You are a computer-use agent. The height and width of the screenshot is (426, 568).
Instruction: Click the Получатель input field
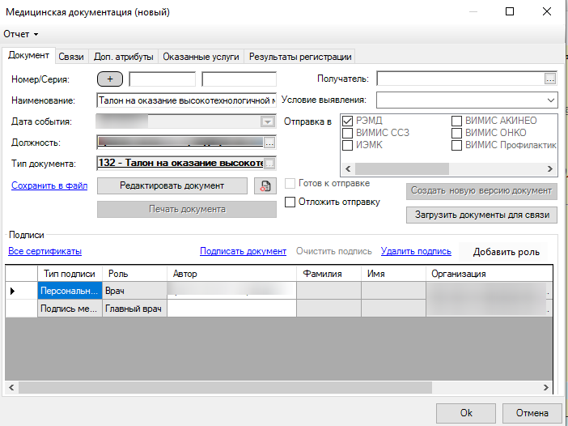pos(460,79)
